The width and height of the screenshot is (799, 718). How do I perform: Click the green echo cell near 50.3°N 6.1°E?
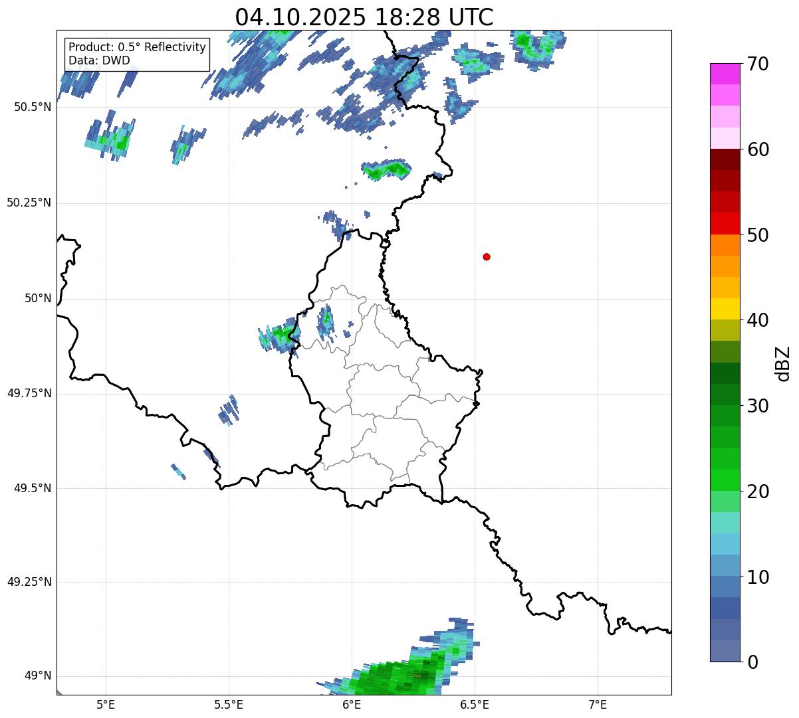click(386, 169)
